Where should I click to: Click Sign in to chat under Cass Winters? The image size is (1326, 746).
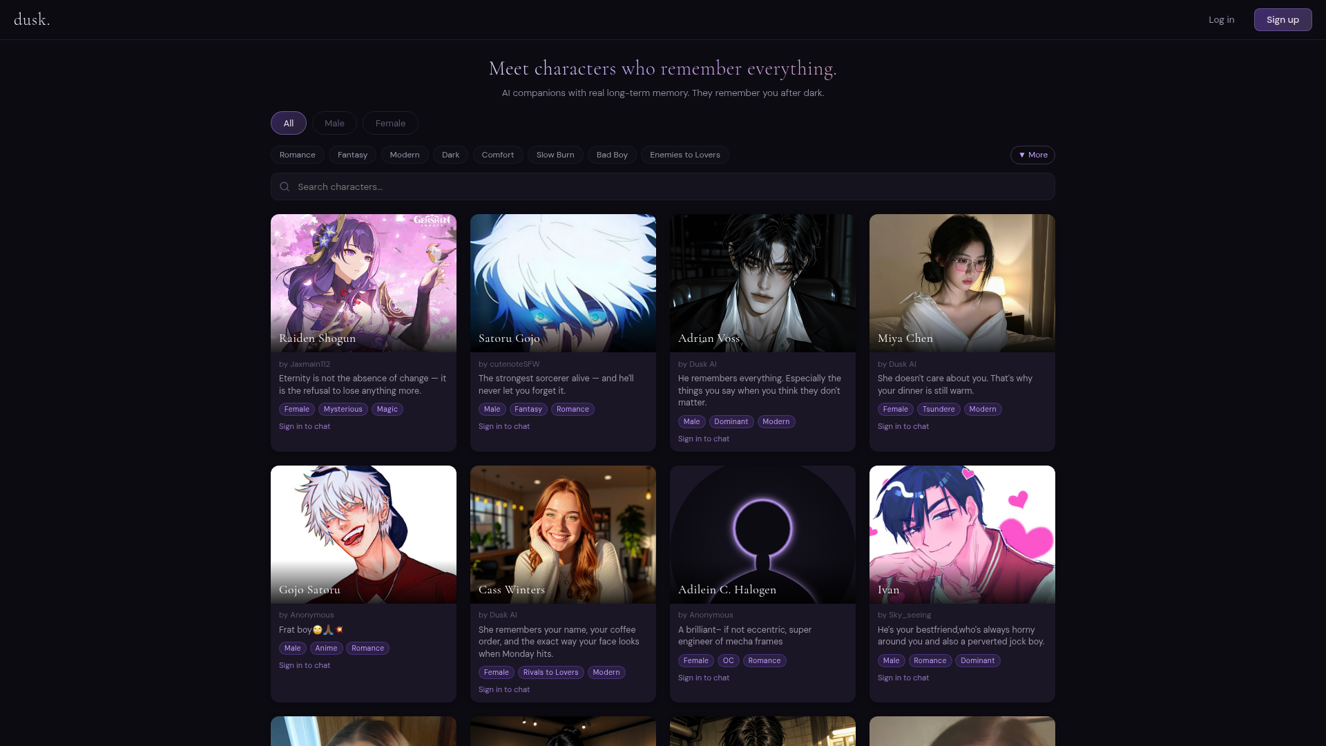click(x=504, y=689)
